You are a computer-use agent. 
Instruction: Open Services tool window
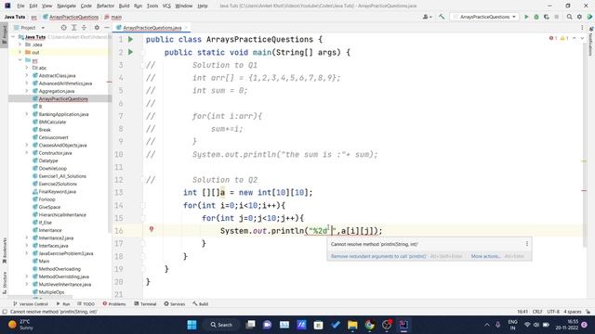(175, 303)
